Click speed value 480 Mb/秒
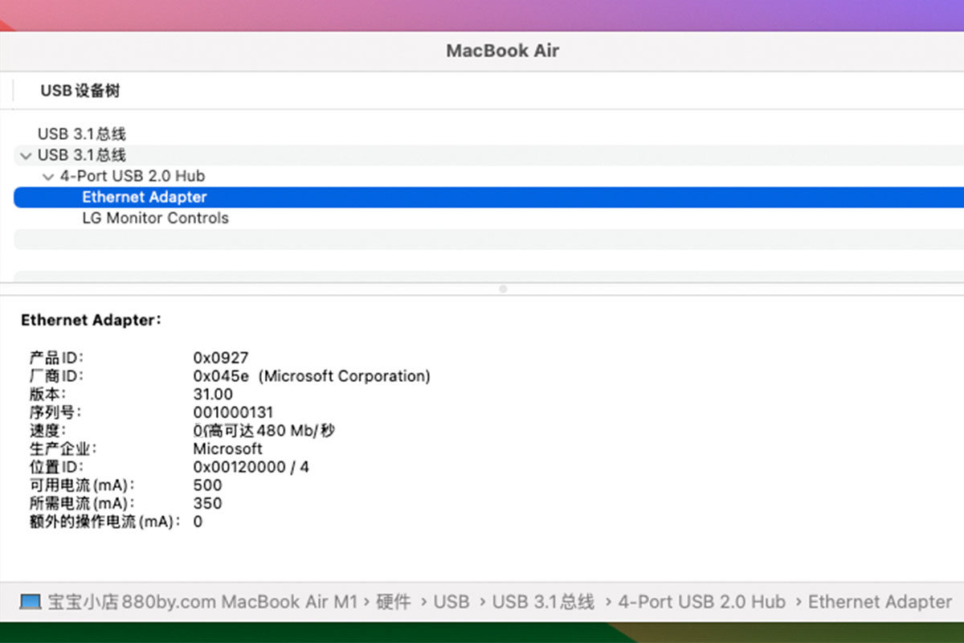Image resolution: width=964 pixels, height=643 pixels. 264,431
